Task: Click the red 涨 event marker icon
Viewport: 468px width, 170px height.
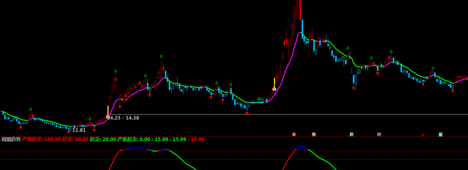Action: tap(294, 134)
